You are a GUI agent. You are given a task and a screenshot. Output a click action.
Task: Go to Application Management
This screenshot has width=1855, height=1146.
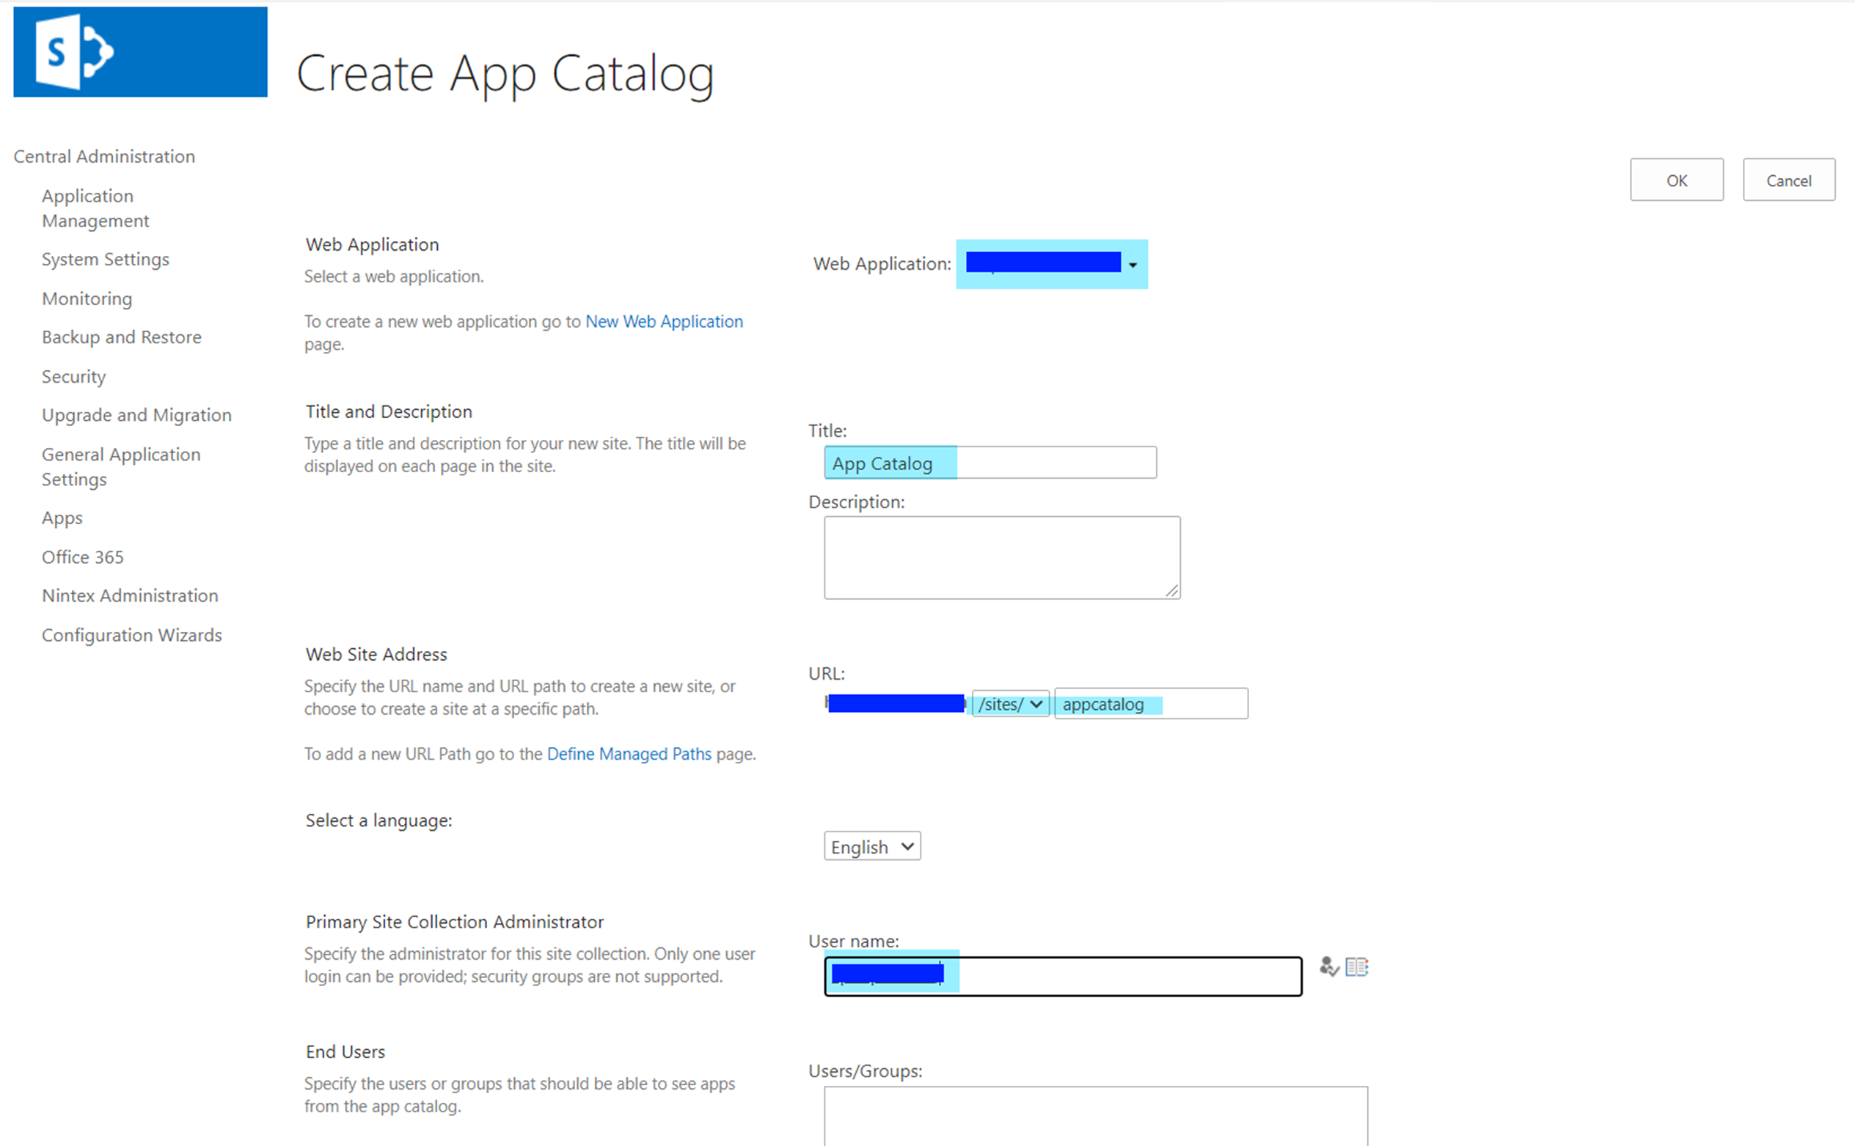[95, 208]
